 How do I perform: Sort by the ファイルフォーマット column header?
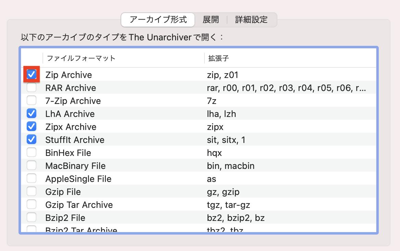pyautogui.click(x=81, y=58)
